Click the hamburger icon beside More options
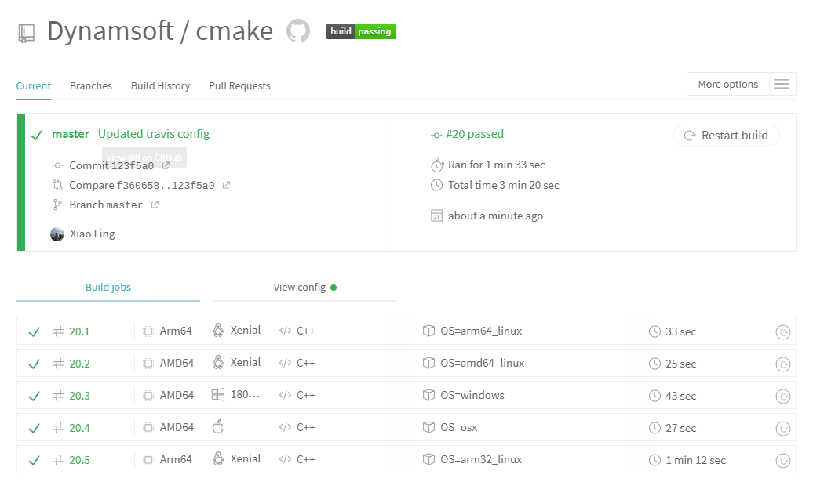 pyautogui.click(x=781, y=85)
